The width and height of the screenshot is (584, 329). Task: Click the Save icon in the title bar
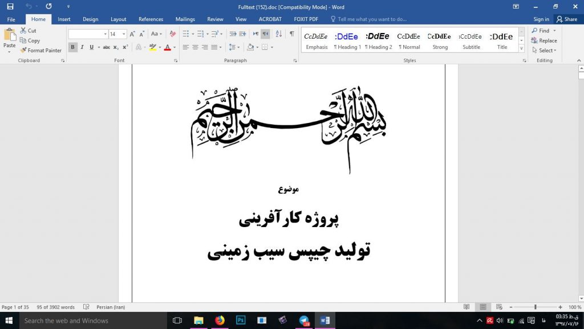[x=10, y=6]
